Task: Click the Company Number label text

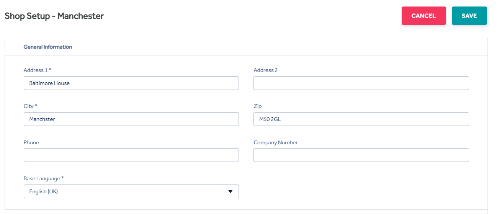Action: [276, 142]
